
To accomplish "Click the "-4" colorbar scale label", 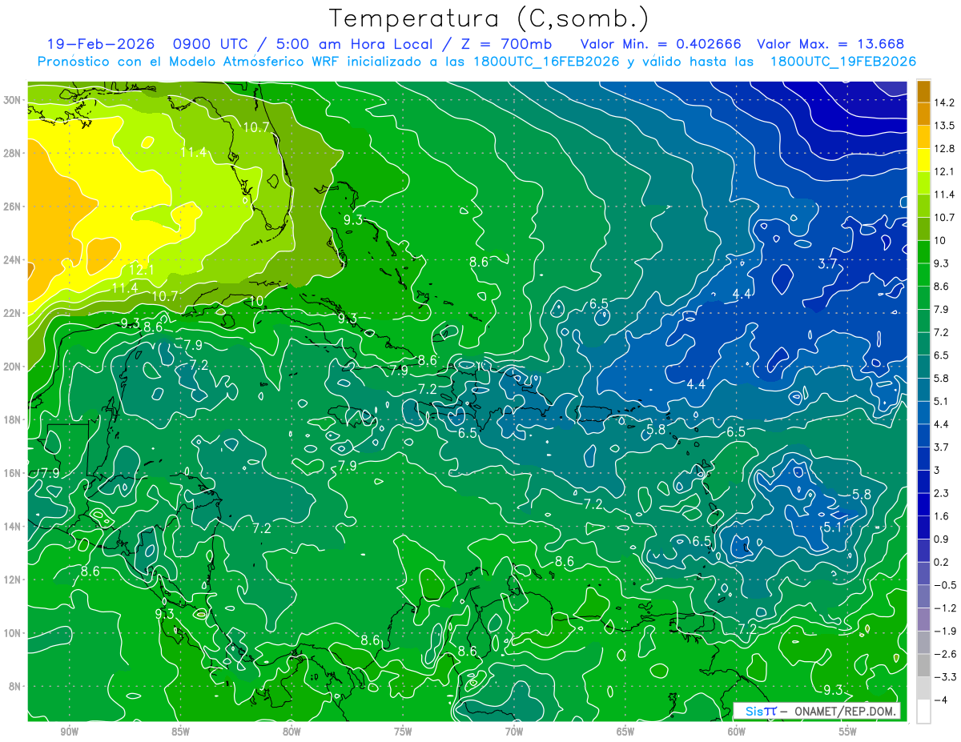I will pos(942,700).
